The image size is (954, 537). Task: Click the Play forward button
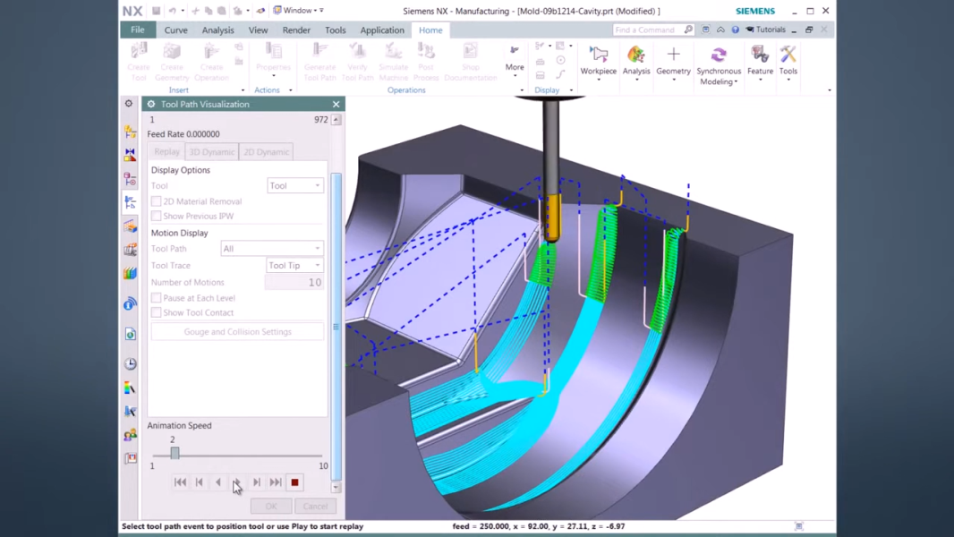coord(236,482)
